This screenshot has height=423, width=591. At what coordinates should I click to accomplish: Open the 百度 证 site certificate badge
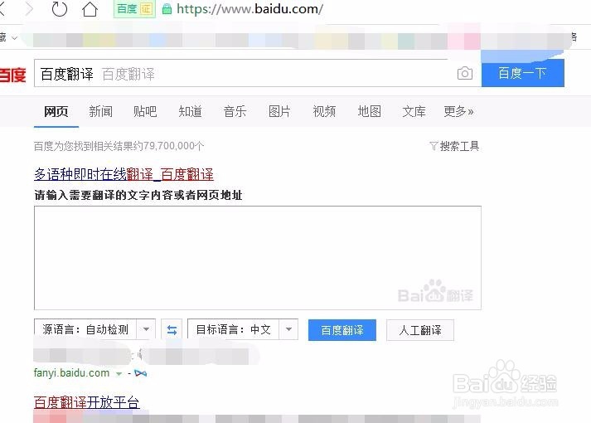(134, 9)
